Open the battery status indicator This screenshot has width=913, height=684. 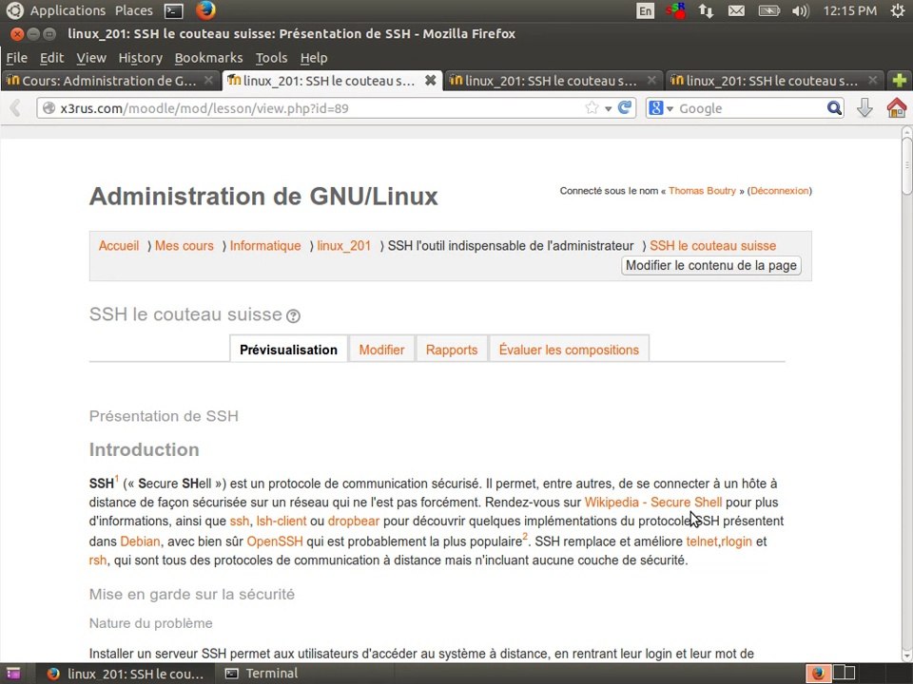point(768,11)
